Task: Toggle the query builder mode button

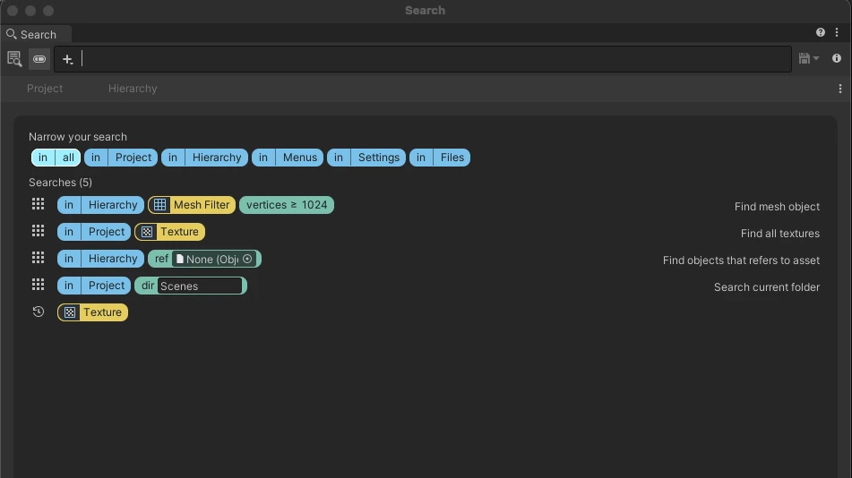Action: 39,59
